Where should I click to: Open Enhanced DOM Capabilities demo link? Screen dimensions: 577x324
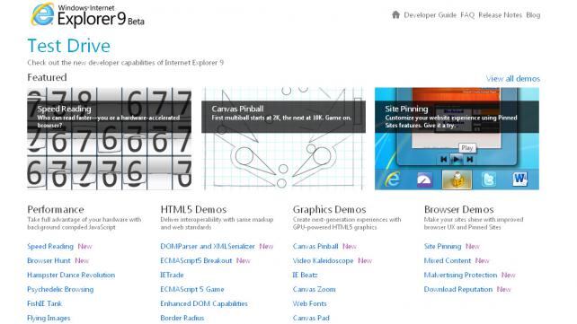coord(204,303)
